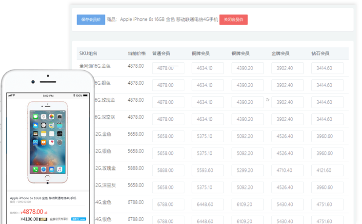The width and height of the screenshot is (362, 224).
Task: Click current price 5888.00 of 玫瑰金 row
Action: click(x=136, y=168)
